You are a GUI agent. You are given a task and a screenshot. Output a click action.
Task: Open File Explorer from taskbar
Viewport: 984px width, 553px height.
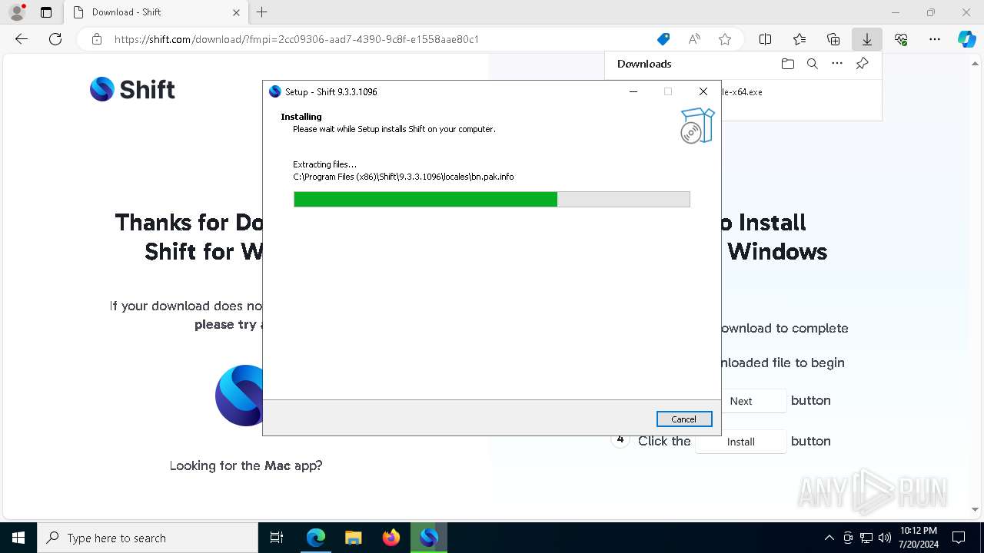(353, 538)
